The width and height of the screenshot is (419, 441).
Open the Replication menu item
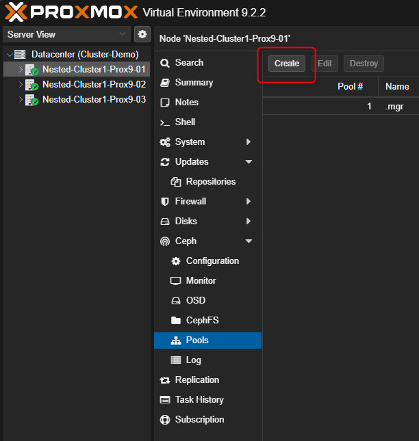pos(208,380)
